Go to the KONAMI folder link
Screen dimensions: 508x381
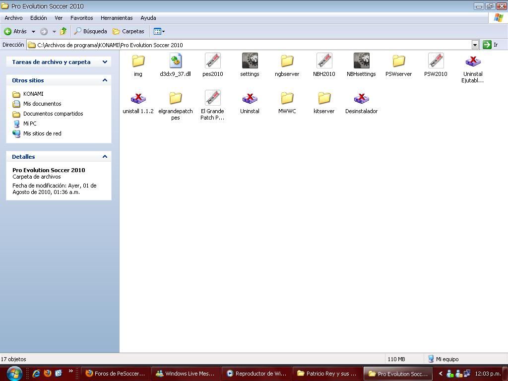tap(33, 94)
